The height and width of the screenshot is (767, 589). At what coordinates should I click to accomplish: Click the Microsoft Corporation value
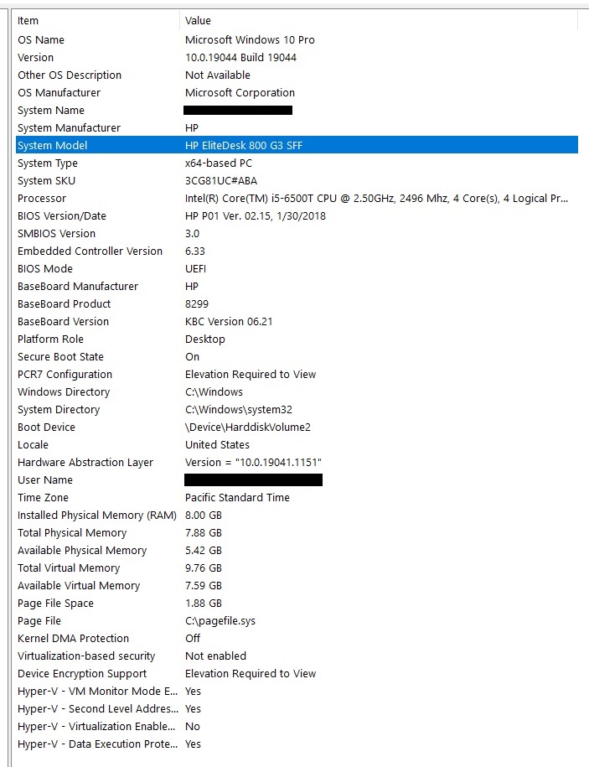240,92
